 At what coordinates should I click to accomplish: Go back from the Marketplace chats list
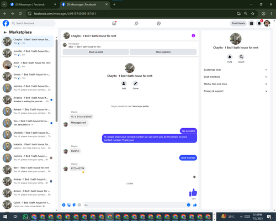coord(5,32)
